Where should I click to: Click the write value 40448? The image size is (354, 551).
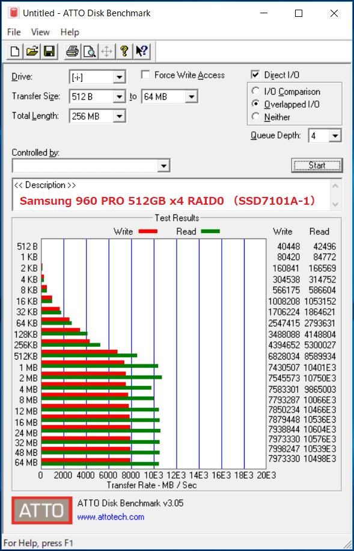(288, 247)
